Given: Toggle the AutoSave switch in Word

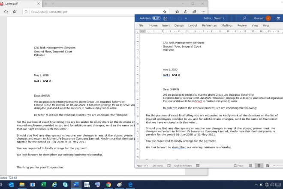Looking at the screenshot, I should pos(157,18).
